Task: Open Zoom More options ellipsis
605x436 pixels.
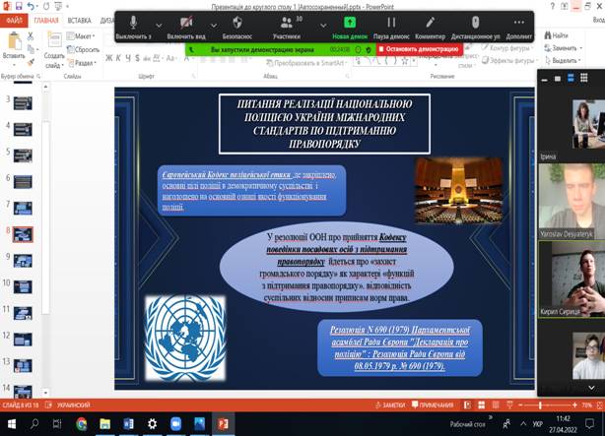Action: pos(519,27)
